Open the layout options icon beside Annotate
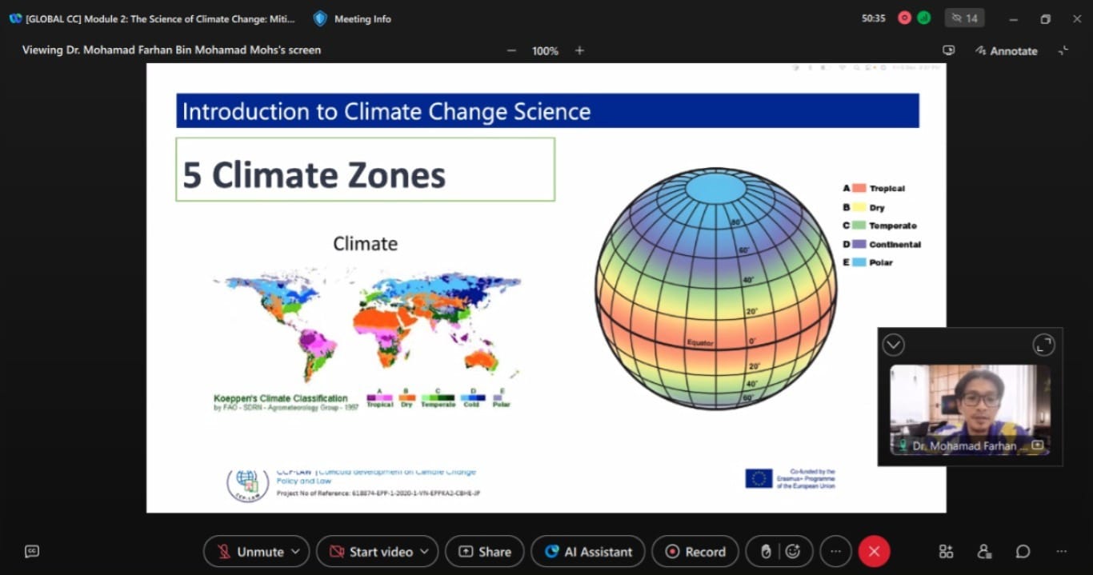The image size is (1093, 575). 949,50
